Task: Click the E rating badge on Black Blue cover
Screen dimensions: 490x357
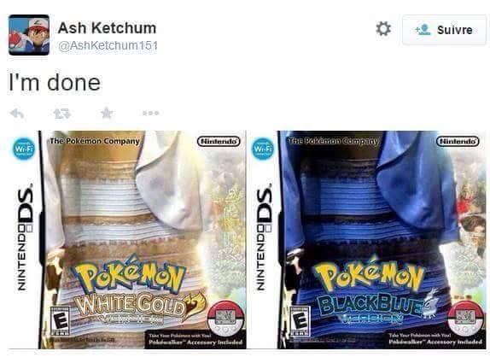Action: point(300,321)
